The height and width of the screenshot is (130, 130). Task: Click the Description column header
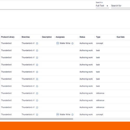click(47, 37)
